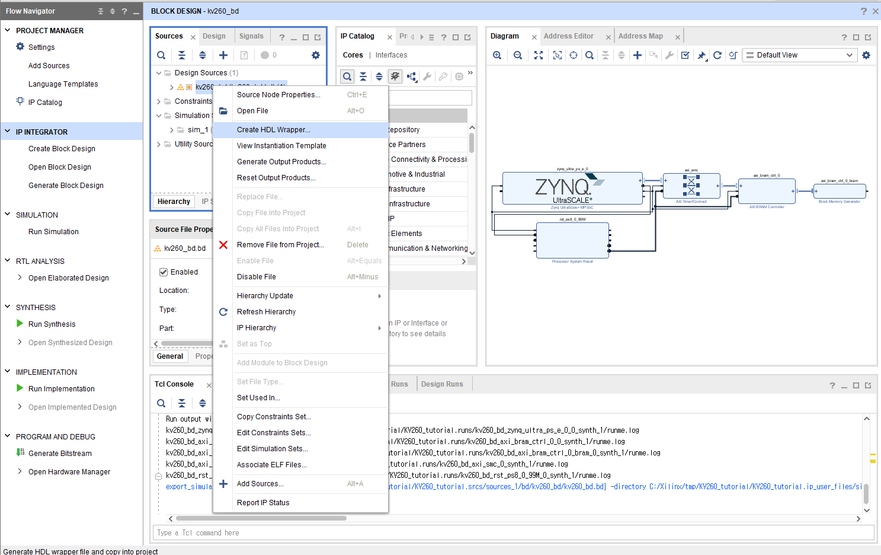Screen dimensions: 881x555
Task: Zoom in on the block diagram
Action: pos(497,55)
